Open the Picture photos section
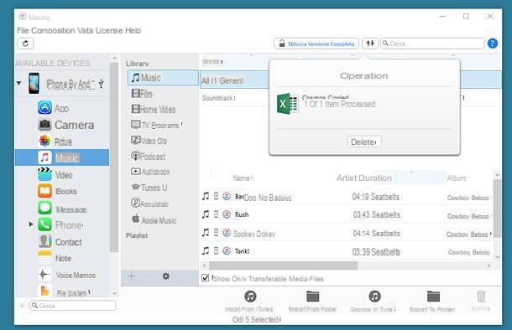Viewport: 512px width, 330px height. [55, 142]
